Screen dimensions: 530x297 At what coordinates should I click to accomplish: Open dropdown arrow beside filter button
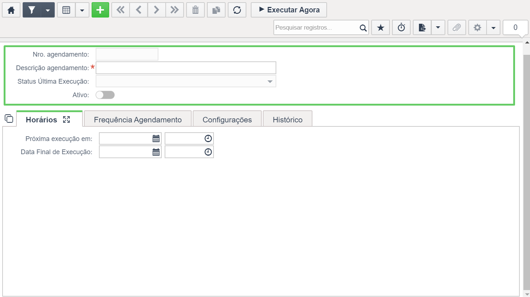48,10
